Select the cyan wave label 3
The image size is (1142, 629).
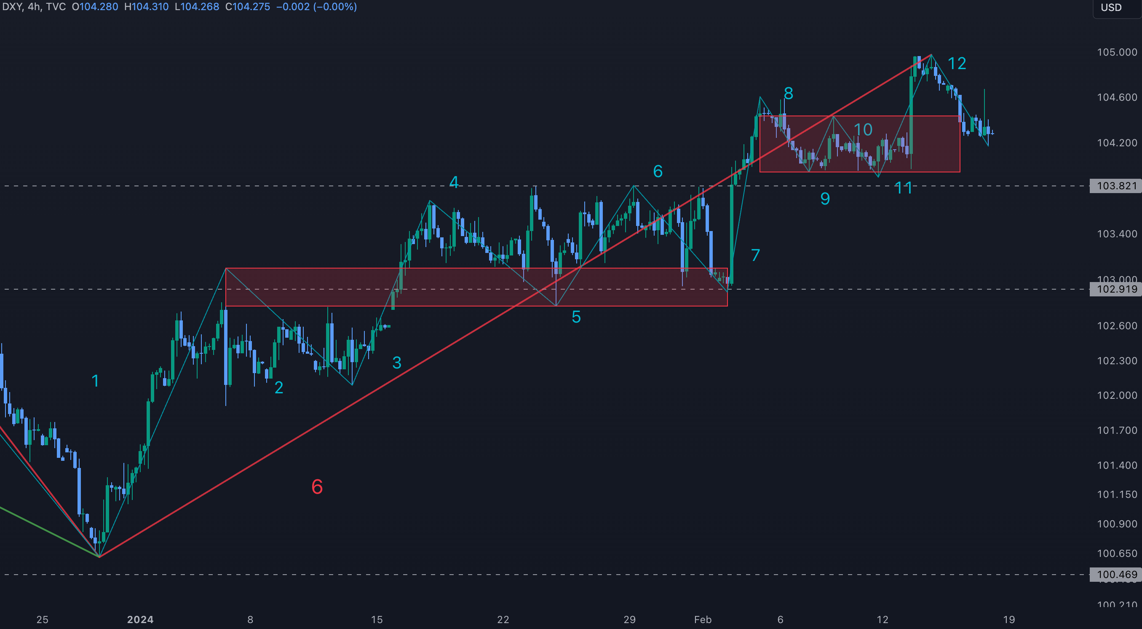397,363
